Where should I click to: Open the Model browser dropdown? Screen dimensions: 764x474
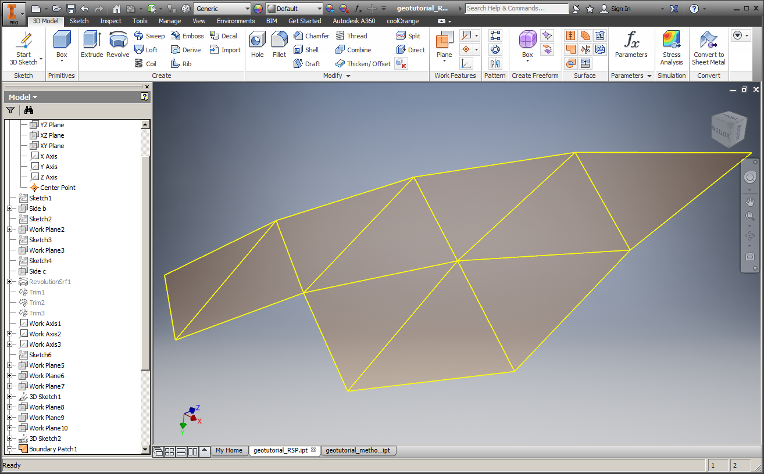(x=23, y=97)
